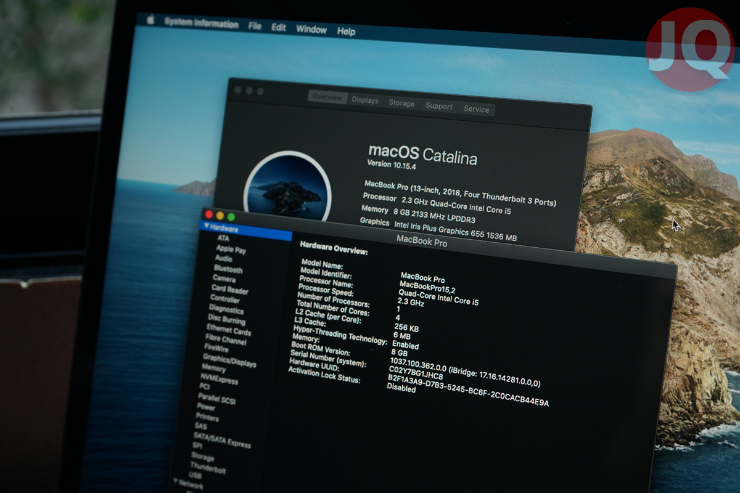Image resolution: width=740 pixels, height=493 pixels.
Task: Switch to Support tab in About This Mac
Action: (x=439, y=106)
